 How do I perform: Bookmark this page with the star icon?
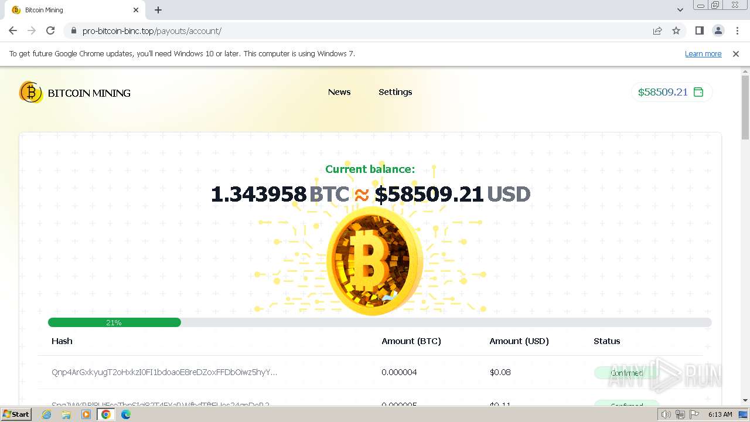(676, 30)
